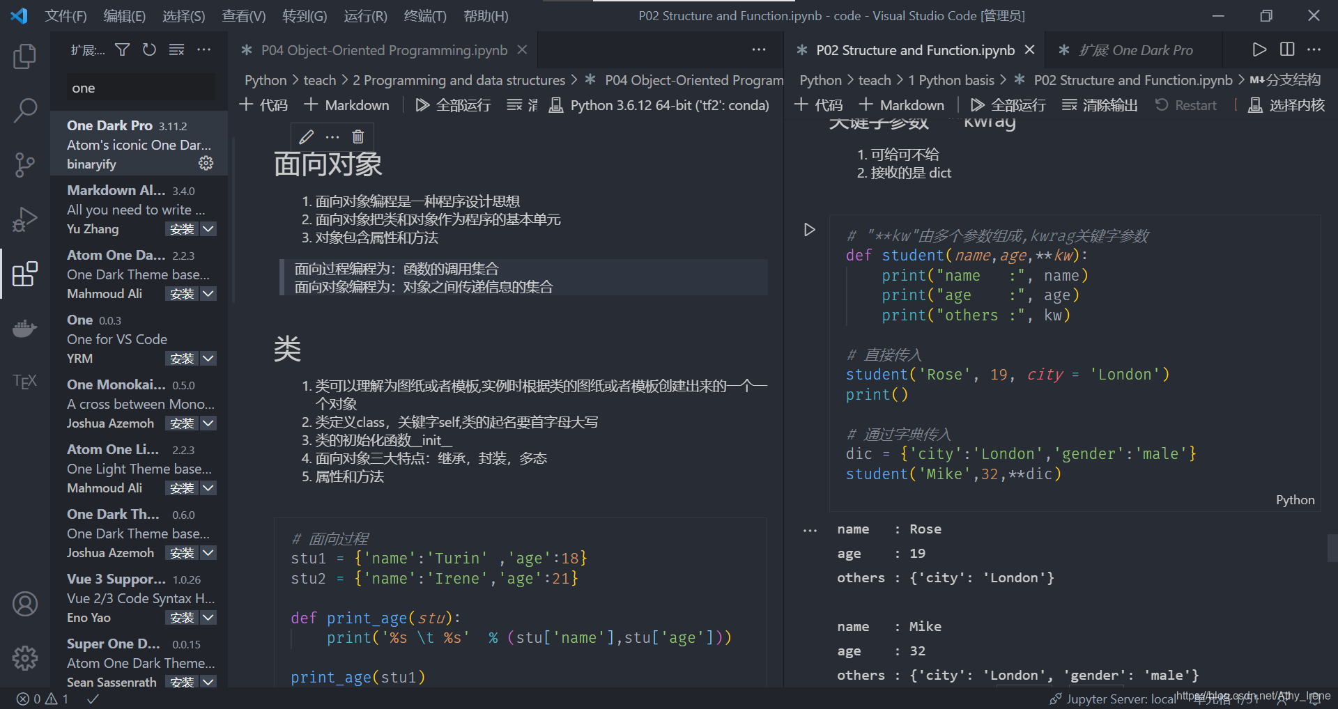Install One Monokai extension
The width and height of the screenshot is (1338, 709).
[x=182, y=423]
